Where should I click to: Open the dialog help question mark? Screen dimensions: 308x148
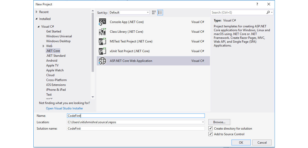[257, 4]
